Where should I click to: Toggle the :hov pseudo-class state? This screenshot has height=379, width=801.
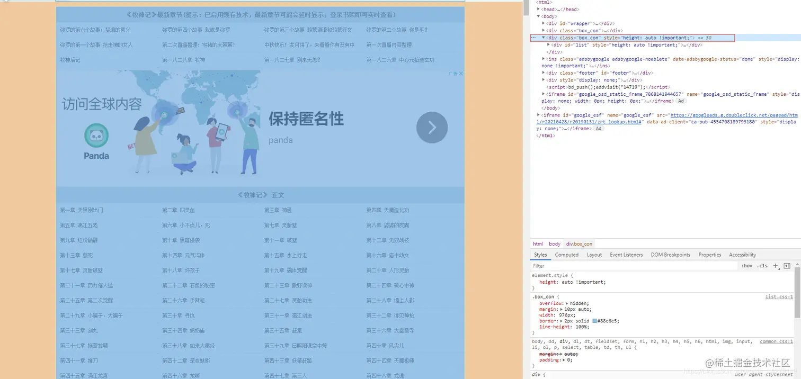coord(746,266)
